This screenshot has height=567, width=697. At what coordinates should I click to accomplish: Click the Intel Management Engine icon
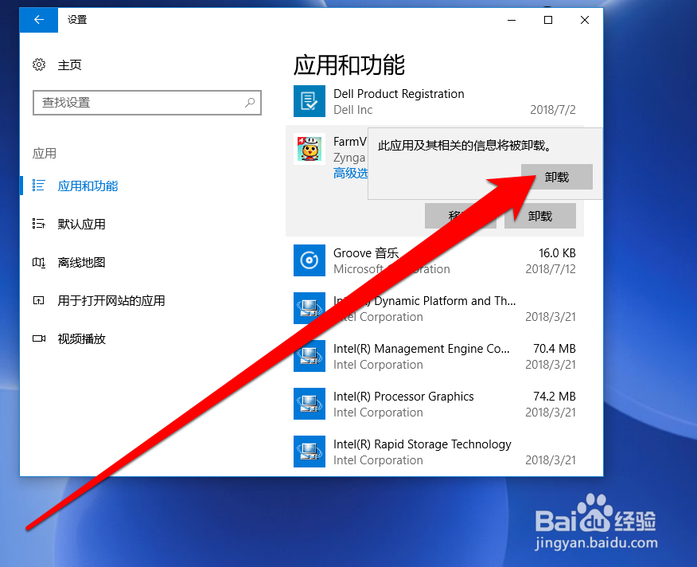[x=310, y=356]
